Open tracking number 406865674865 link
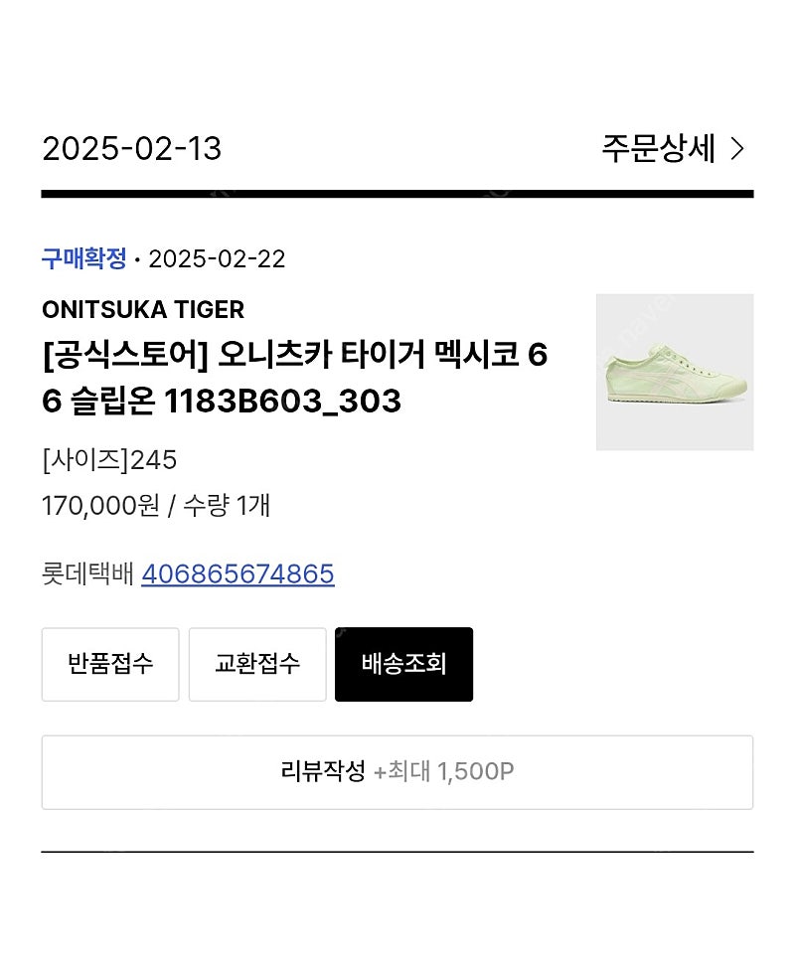This screenshot has height=972, width=795. point(238,574)
